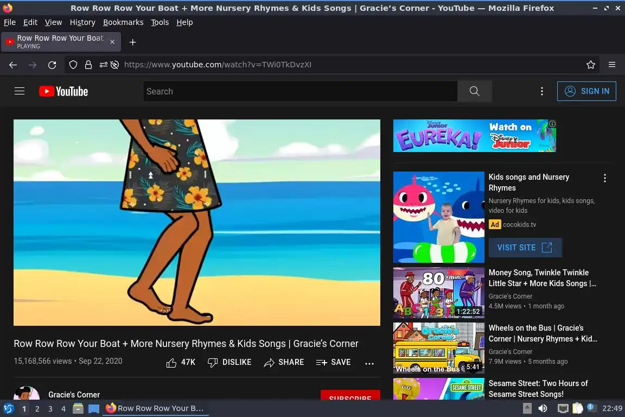Screen dimensions: 625x417
Task: Go to YouTube home via logo
Action: (63, 91)
